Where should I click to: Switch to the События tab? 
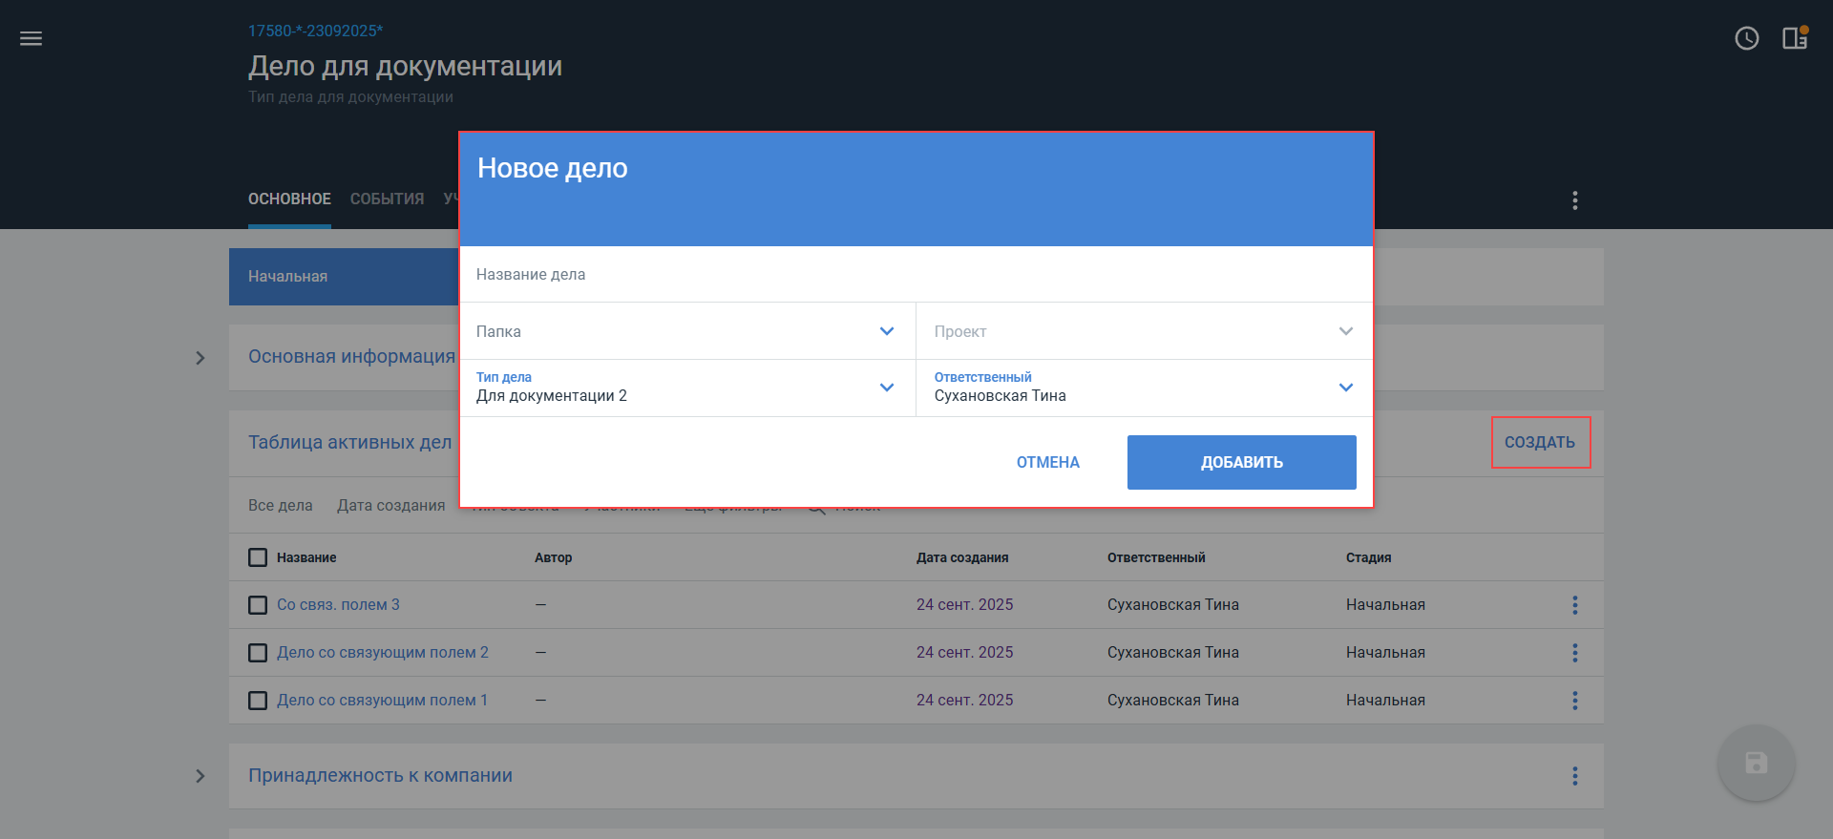(387, 199)
